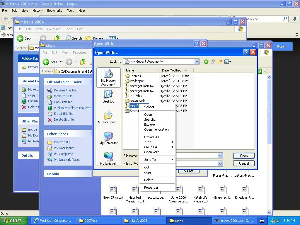Click Go button in Maps address bar

tap(263, 71)
